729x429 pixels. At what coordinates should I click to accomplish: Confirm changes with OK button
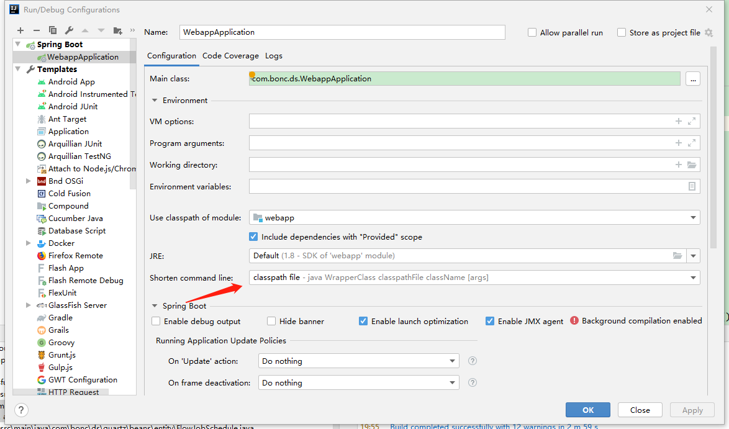coord(587,410)
